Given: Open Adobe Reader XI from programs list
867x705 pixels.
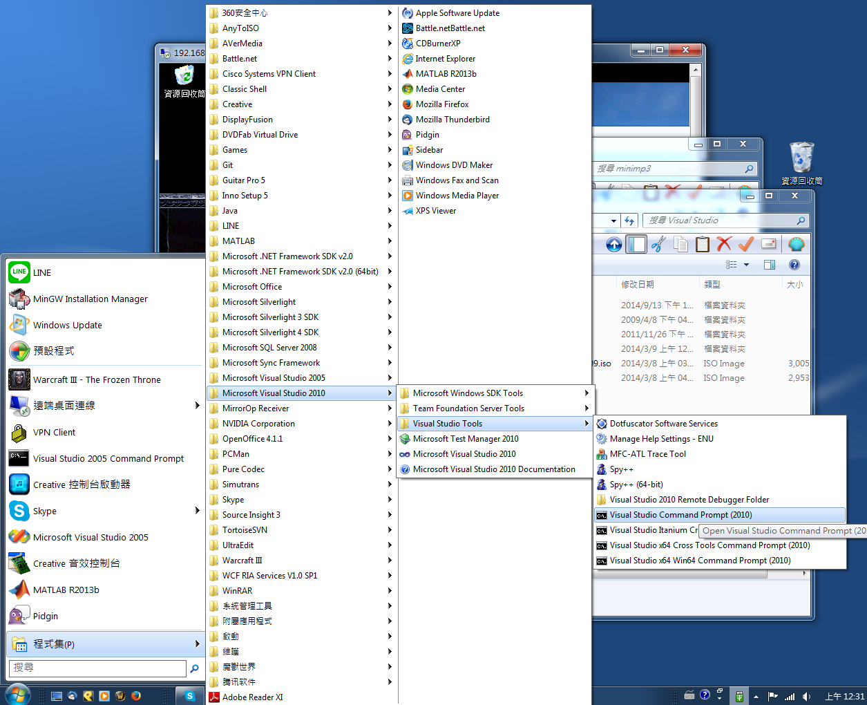Looking at the screenshot, I should click(301, 697).
